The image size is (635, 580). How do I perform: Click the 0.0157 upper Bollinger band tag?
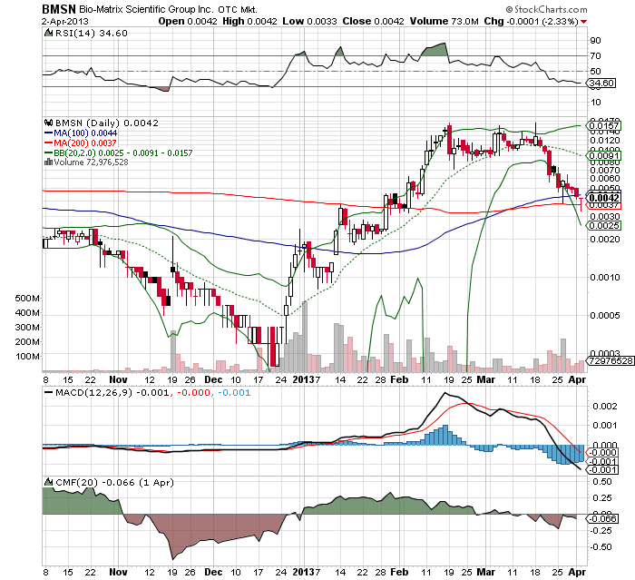point(604,125)
